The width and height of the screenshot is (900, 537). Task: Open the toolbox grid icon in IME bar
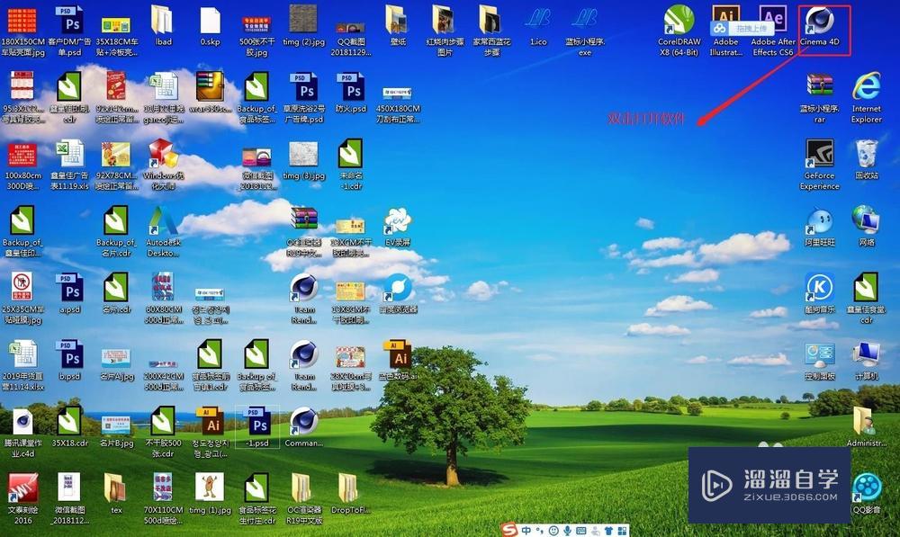[x=622, y=531]
